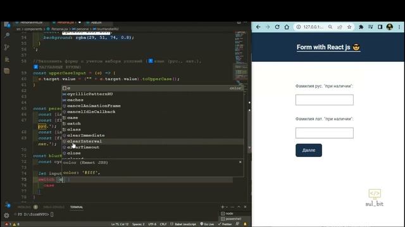Click the feedback icon in status bar
Viewport: 405px width, 227px height.
pos(238,224)
